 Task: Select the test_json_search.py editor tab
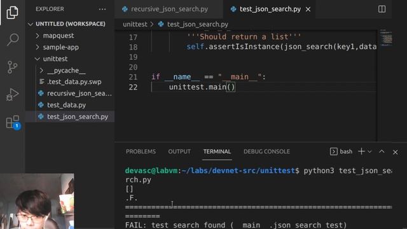coord(270,9)
